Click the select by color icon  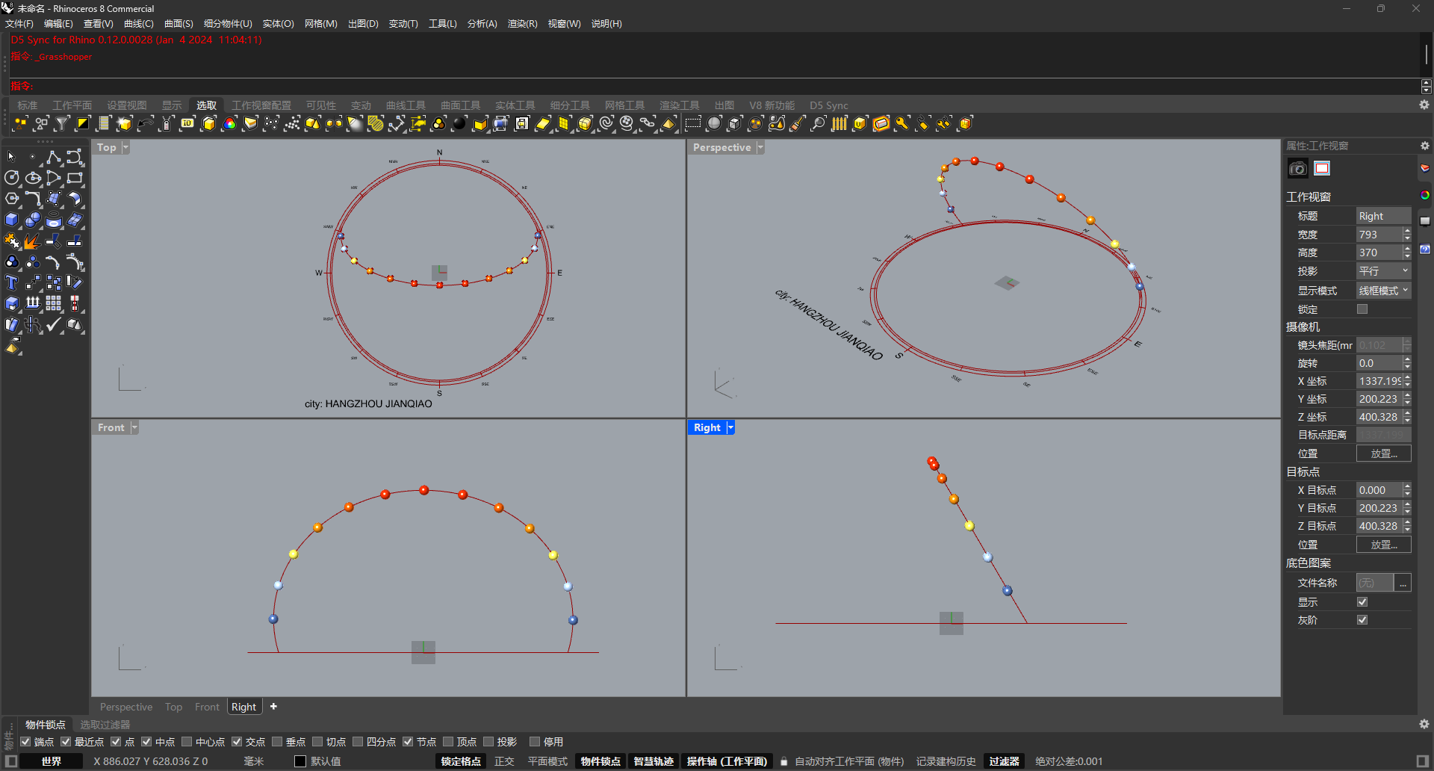(229, 123)
